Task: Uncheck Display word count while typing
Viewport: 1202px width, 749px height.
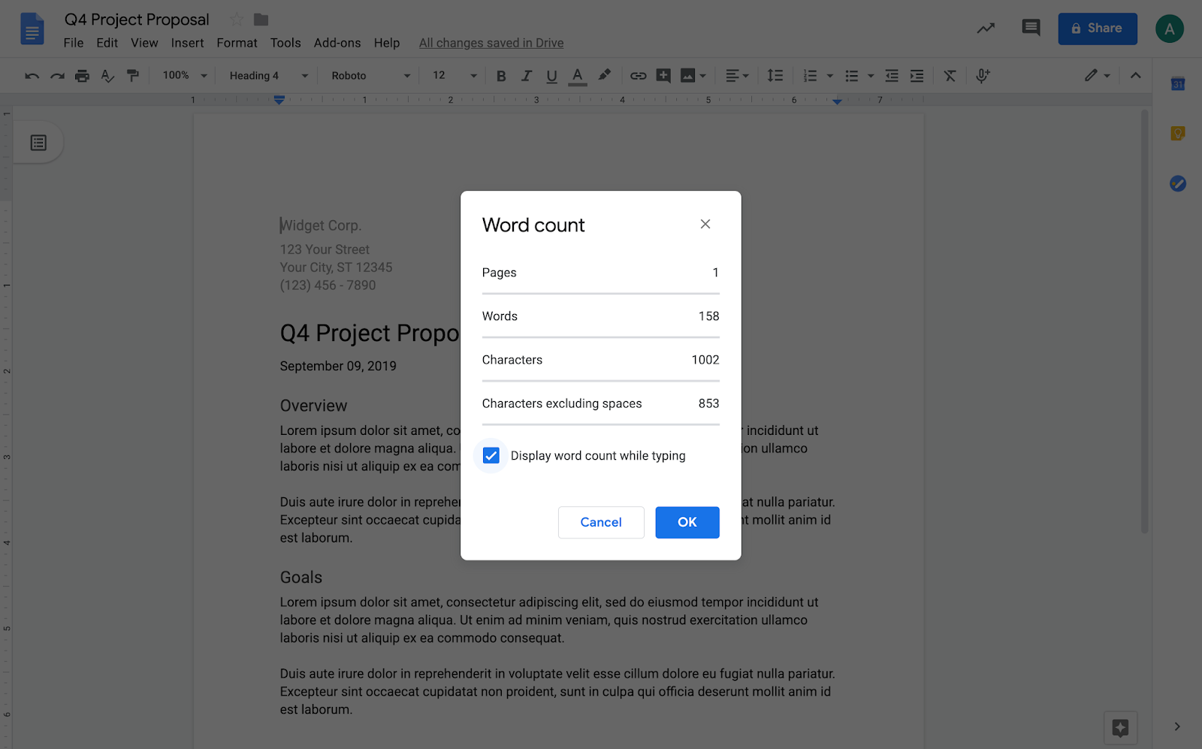Action: [491, 455]
